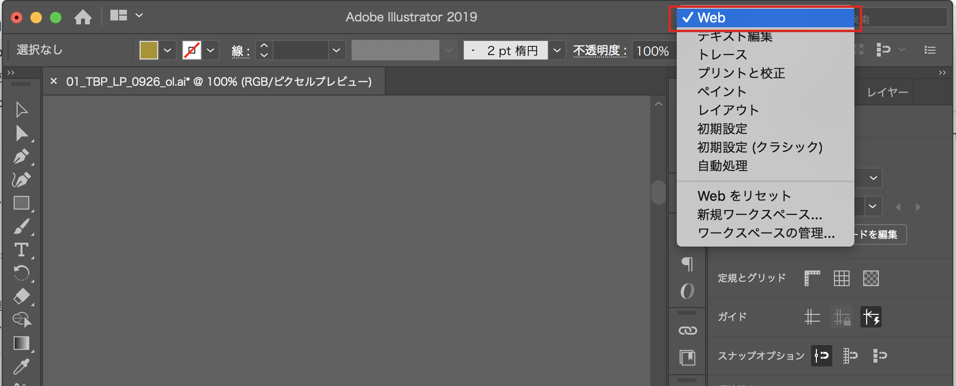Select the Pen tool
This screenshot has width=956, height=386.
[21, 156]
